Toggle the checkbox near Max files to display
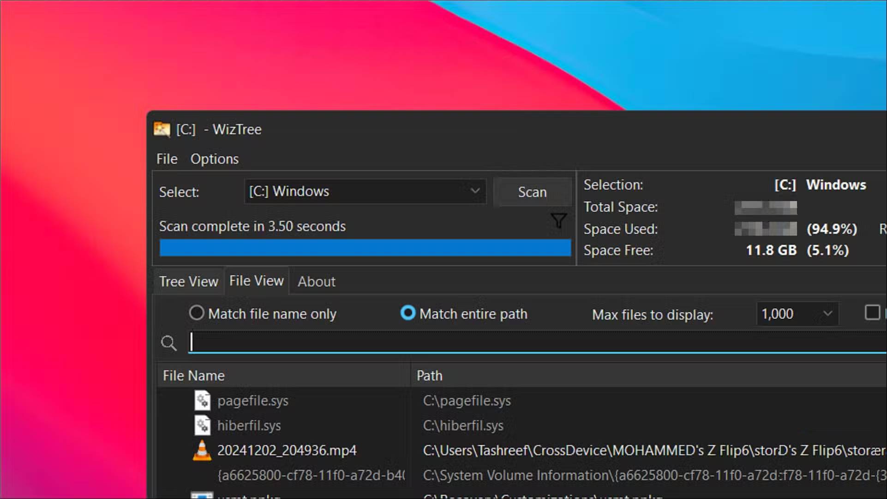Viewport: 887px width, 499px height. pyautogui.click(x=873, y=313)
